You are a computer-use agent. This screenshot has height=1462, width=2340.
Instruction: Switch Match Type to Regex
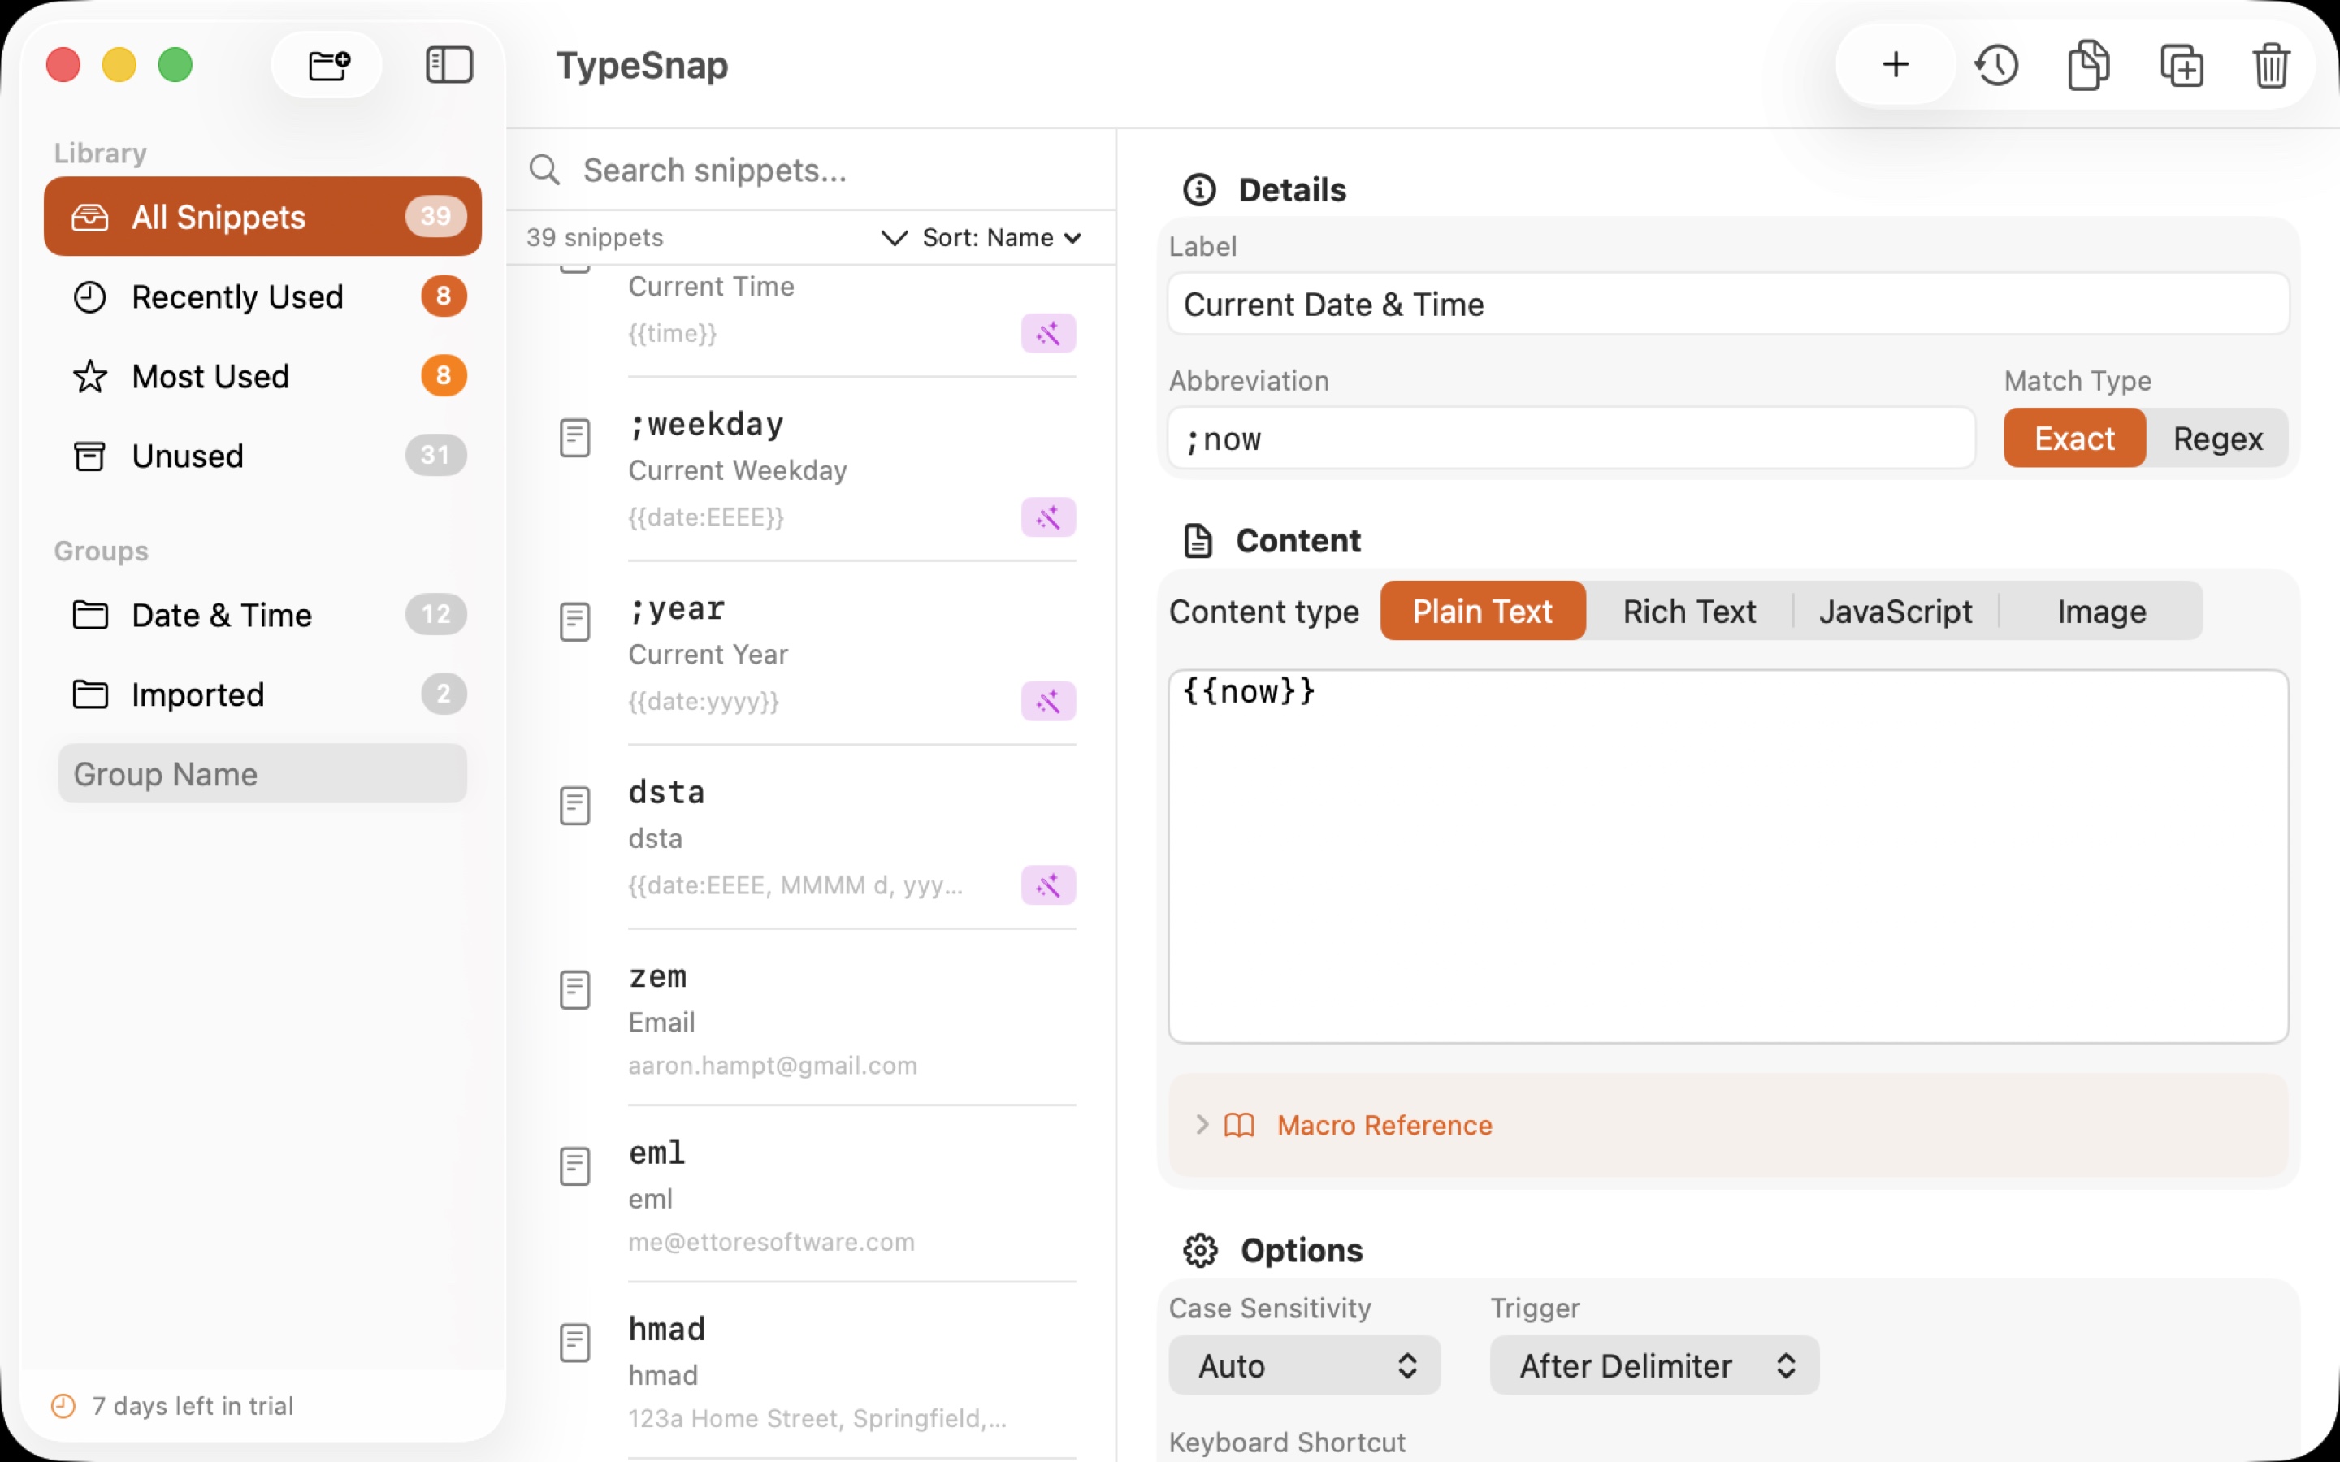2218,438
